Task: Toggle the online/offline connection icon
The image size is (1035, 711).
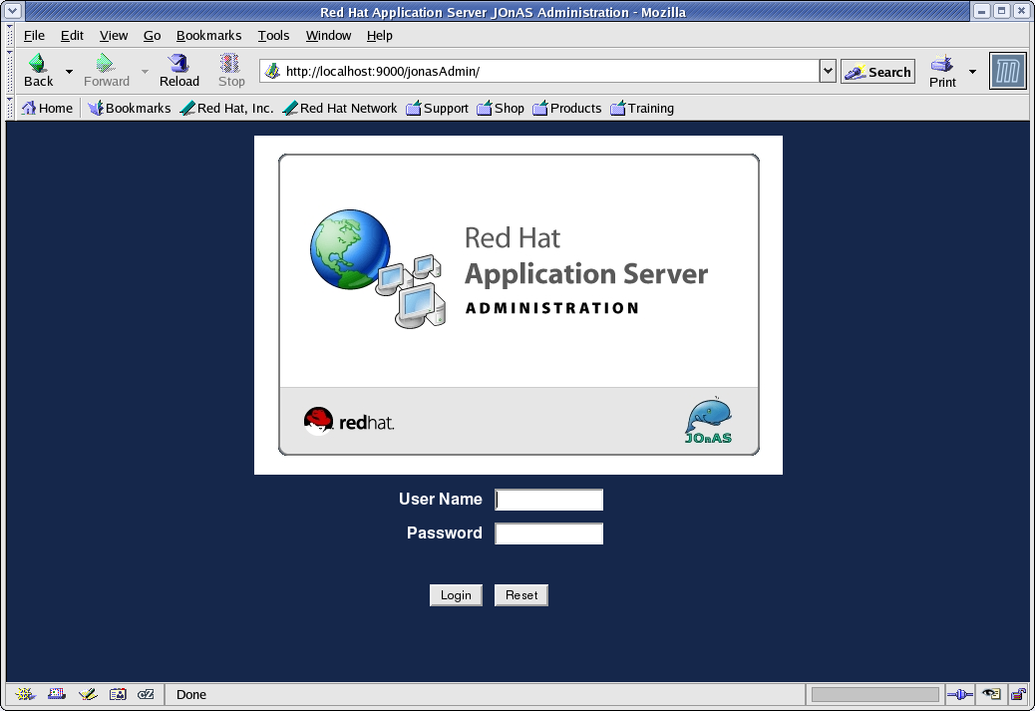Action: [960, 694]
